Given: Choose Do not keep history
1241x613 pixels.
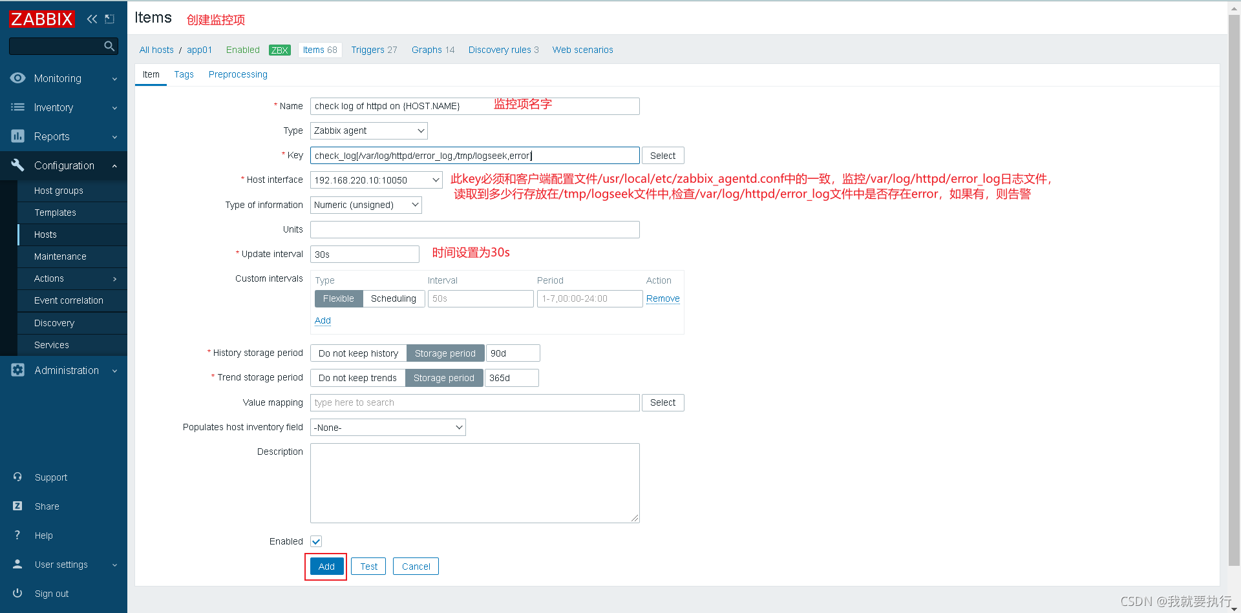Looking at the screenshot, I should click(x=358, y=353).
